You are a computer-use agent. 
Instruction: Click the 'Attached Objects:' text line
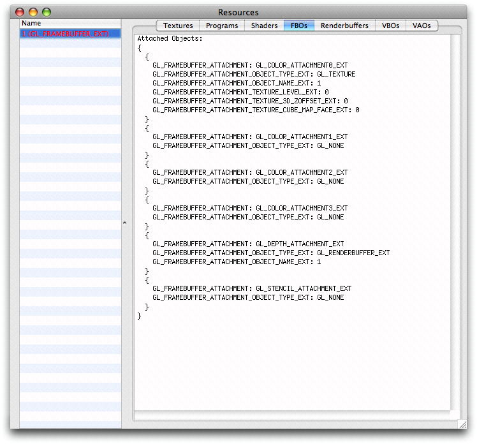(x=170, y=39)
